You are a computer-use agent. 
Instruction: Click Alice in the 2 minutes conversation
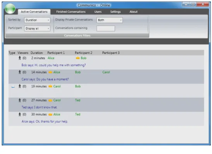click(51, 58)
